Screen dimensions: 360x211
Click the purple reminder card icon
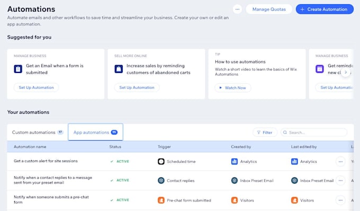(x=320, y=69)
